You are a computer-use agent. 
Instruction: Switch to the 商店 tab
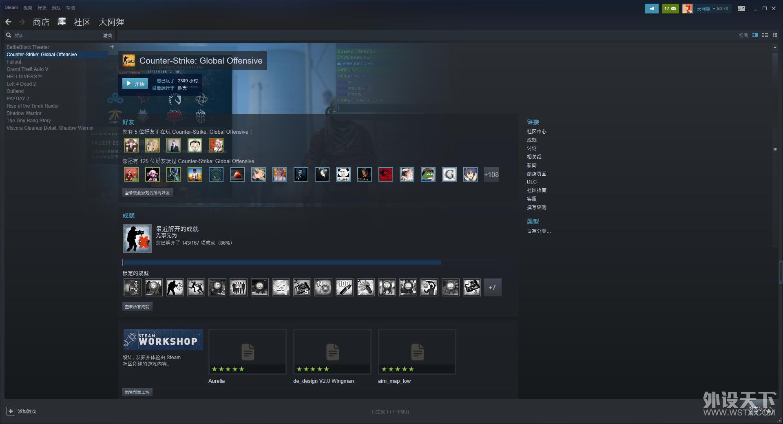[41, 22]
